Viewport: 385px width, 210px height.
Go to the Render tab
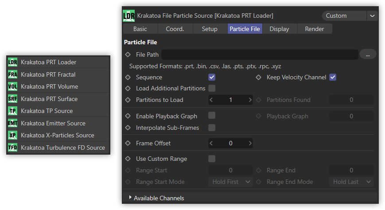tap(315, 29)
